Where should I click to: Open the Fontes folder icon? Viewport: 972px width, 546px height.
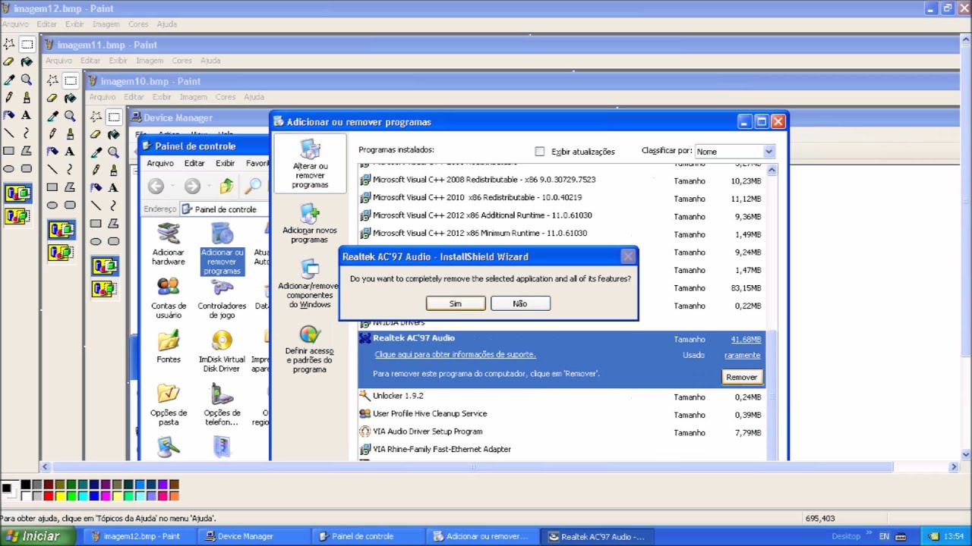click(x=168, y=347)
